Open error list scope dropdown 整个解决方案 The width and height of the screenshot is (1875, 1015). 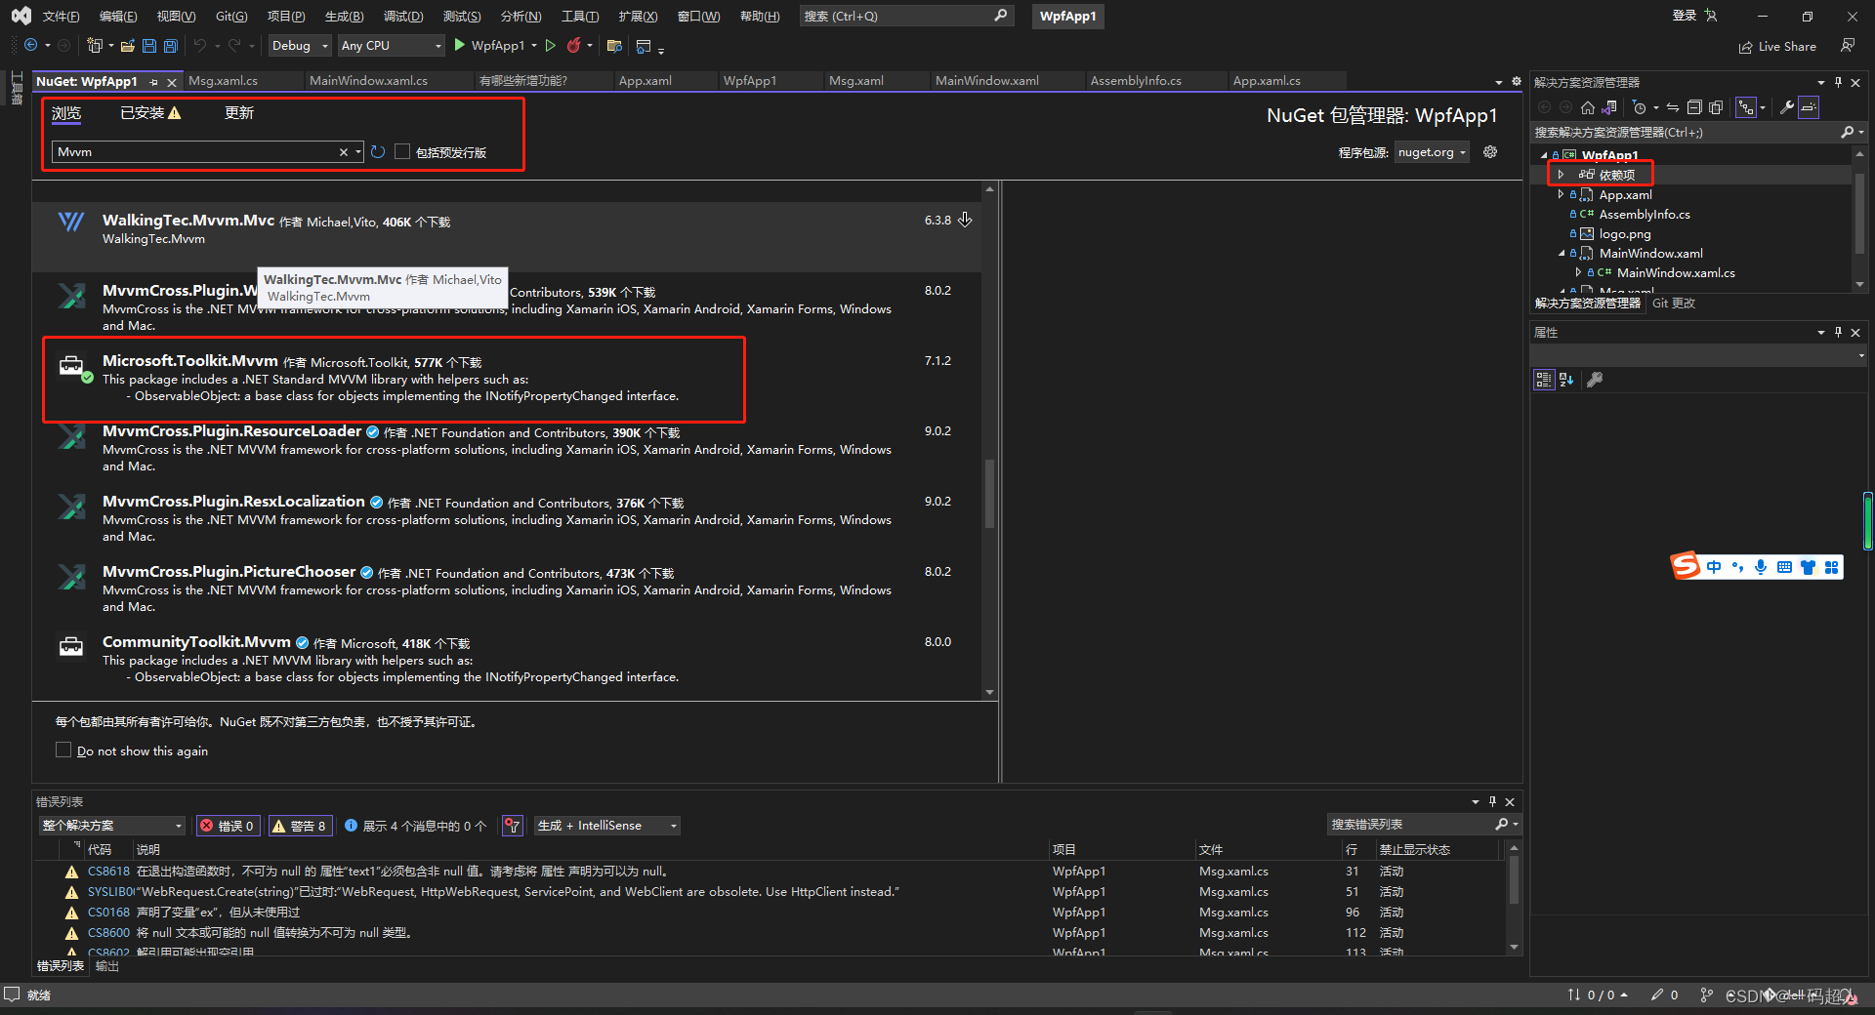112,826
